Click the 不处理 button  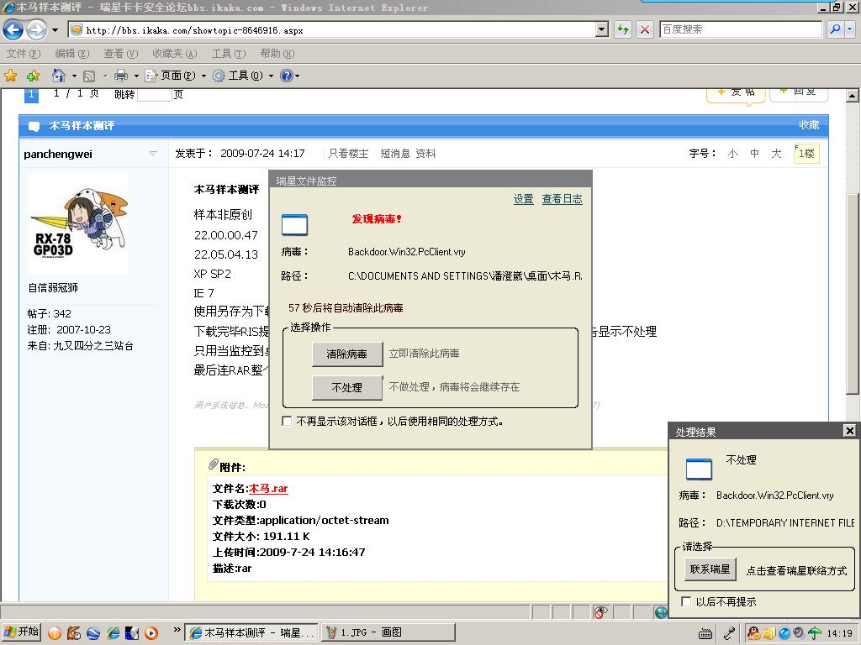click(x=347, y=388)
